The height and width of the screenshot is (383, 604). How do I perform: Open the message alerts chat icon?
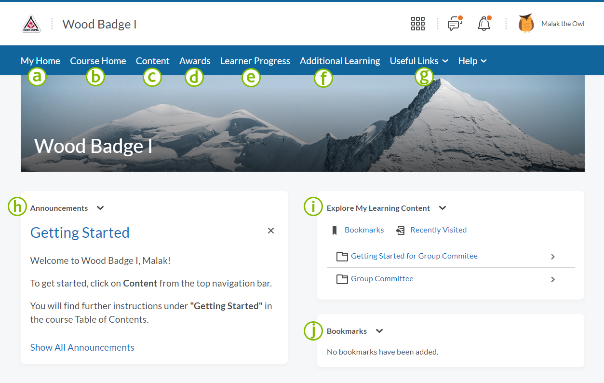coord(454,24)
